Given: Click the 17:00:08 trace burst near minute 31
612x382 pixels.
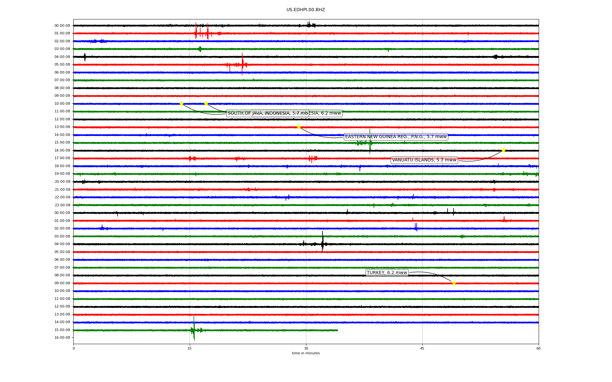Looking at the screenshot, I should coord(313,158).
